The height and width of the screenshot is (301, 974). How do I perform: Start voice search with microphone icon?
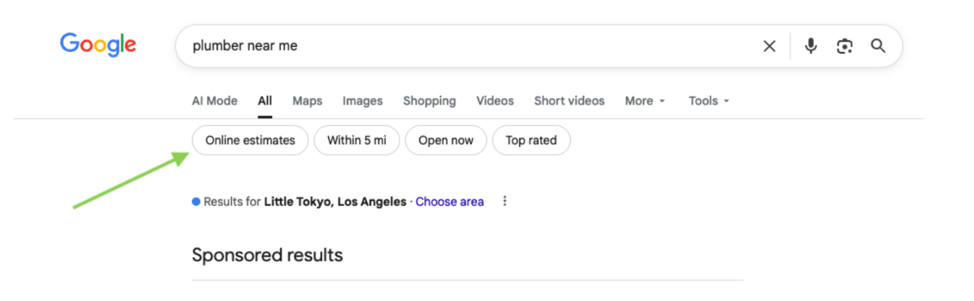pos(811,46)
